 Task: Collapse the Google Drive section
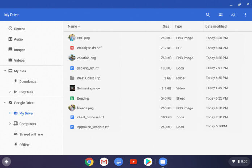[5, 103]
